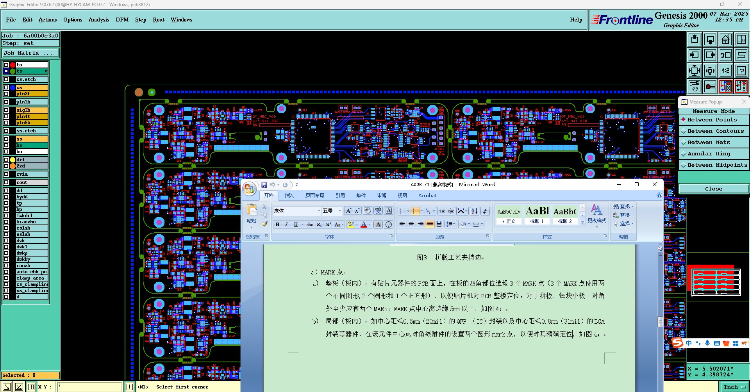Viewport: 750px width, 392px height.
Task: Open the font name dropdown 宋体
Action: [319, 211]
